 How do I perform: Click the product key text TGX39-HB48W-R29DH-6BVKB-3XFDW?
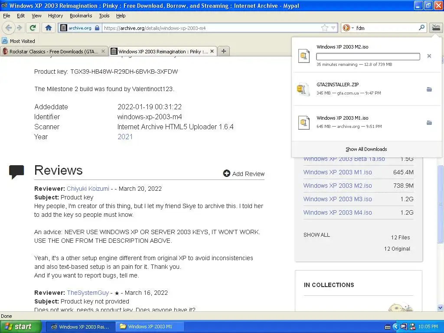point(124,72)
